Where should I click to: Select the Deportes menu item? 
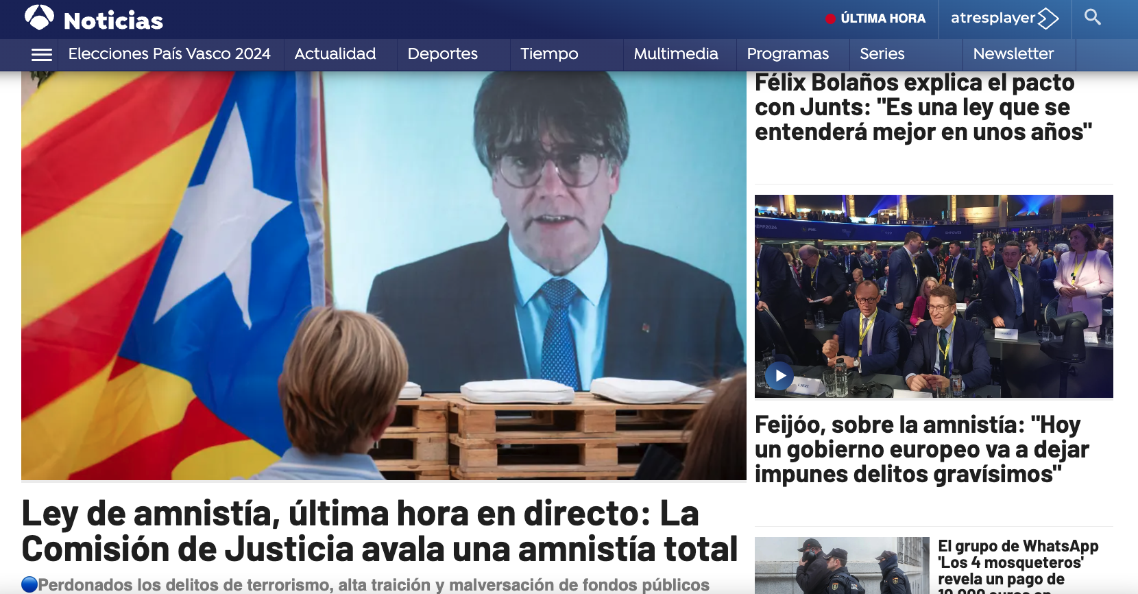[442, 54]
